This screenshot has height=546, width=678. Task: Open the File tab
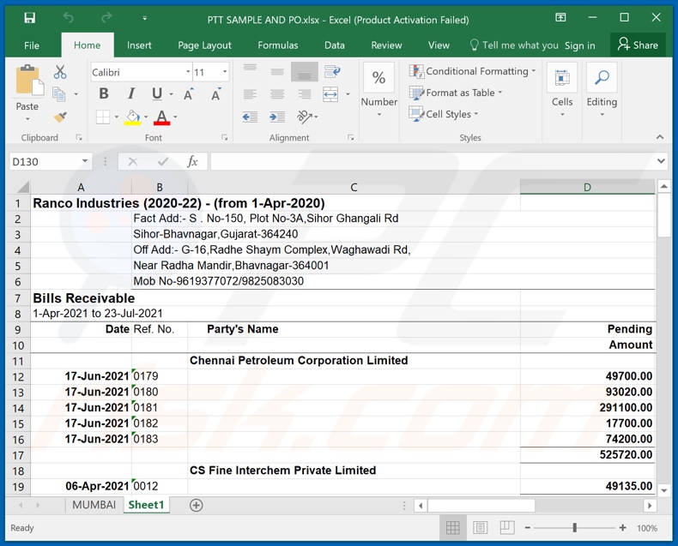32,45
